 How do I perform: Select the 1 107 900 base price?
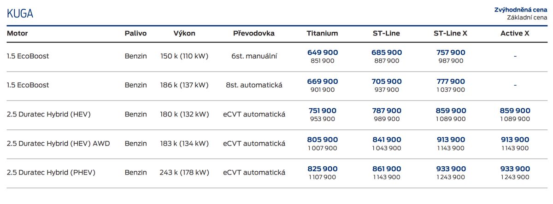click(x=323, y=177)
